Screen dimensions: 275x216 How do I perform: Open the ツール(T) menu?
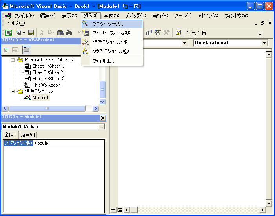[183, 16]
